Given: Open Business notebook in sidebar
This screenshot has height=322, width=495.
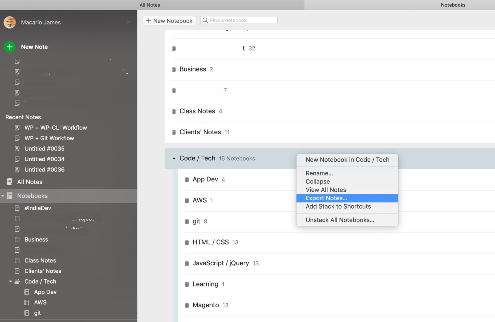Looking at the screenshot, I should point(36,240).
